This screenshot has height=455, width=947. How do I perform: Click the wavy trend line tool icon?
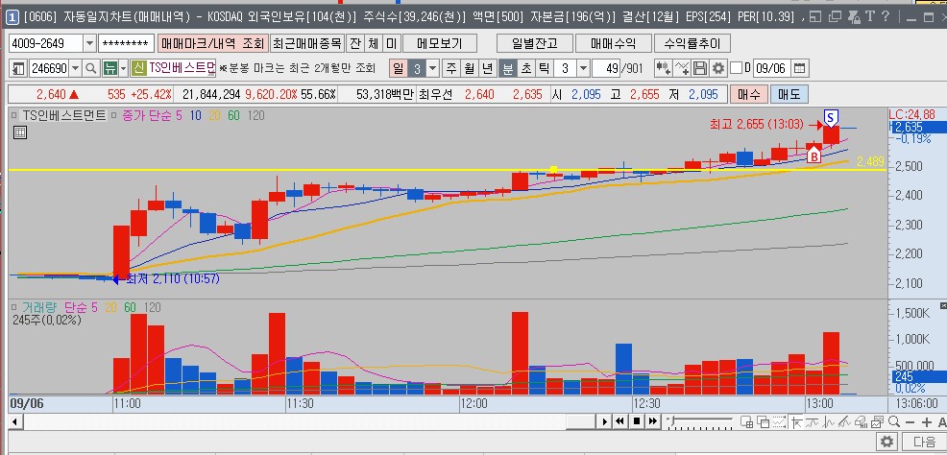pos(813,421)
